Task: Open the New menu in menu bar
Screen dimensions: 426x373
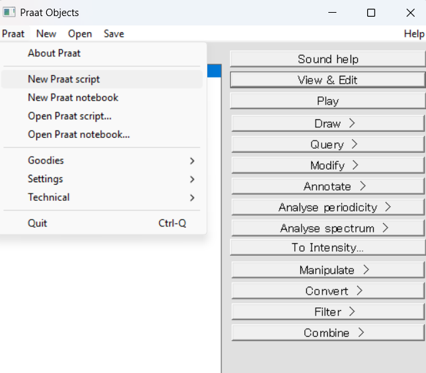Action: (46, 33)
